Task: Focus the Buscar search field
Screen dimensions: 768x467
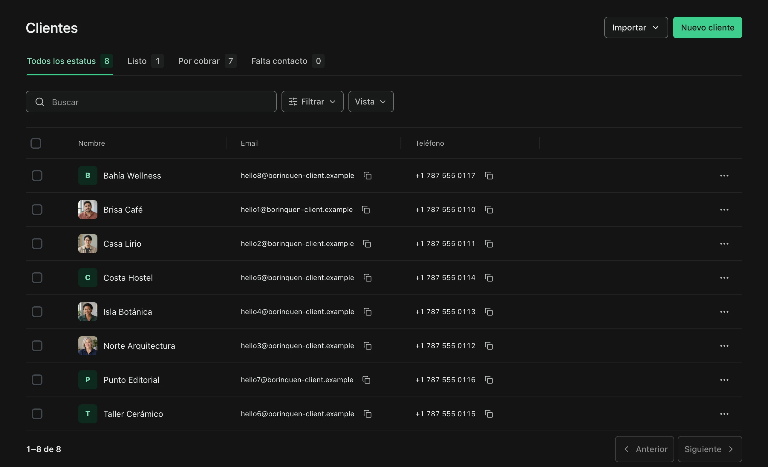Action: (x=151, y=102)
